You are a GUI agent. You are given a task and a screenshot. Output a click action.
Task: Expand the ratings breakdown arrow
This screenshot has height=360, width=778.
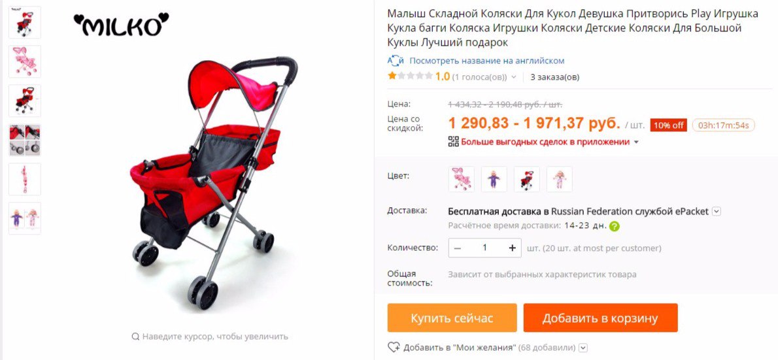[x=514, y=77]
